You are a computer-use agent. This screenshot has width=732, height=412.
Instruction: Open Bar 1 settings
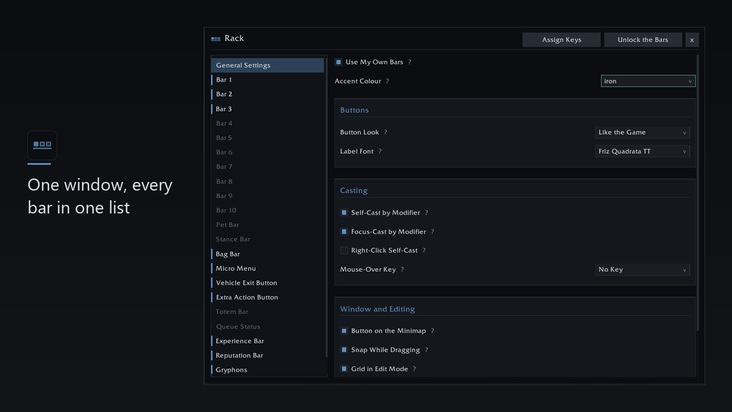coord(268,80)
